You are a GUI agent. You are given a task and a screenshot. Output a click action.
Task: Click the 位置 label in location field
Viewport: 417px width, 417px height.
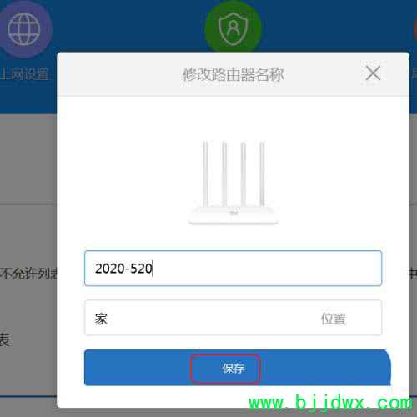click(x=334, y=319)
